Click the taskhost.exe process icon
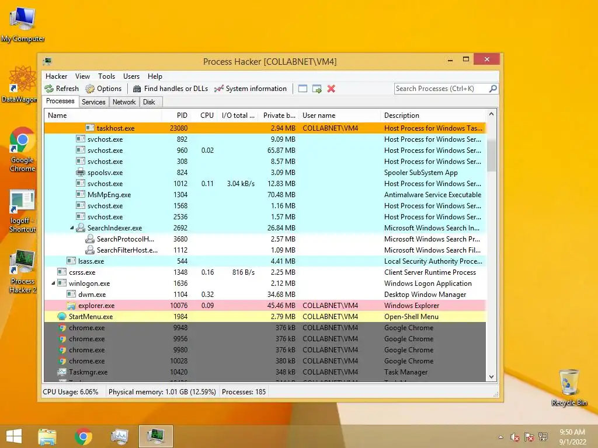Image resolution: width=598 pixels, height=448 pixels. tap(89, 128)
